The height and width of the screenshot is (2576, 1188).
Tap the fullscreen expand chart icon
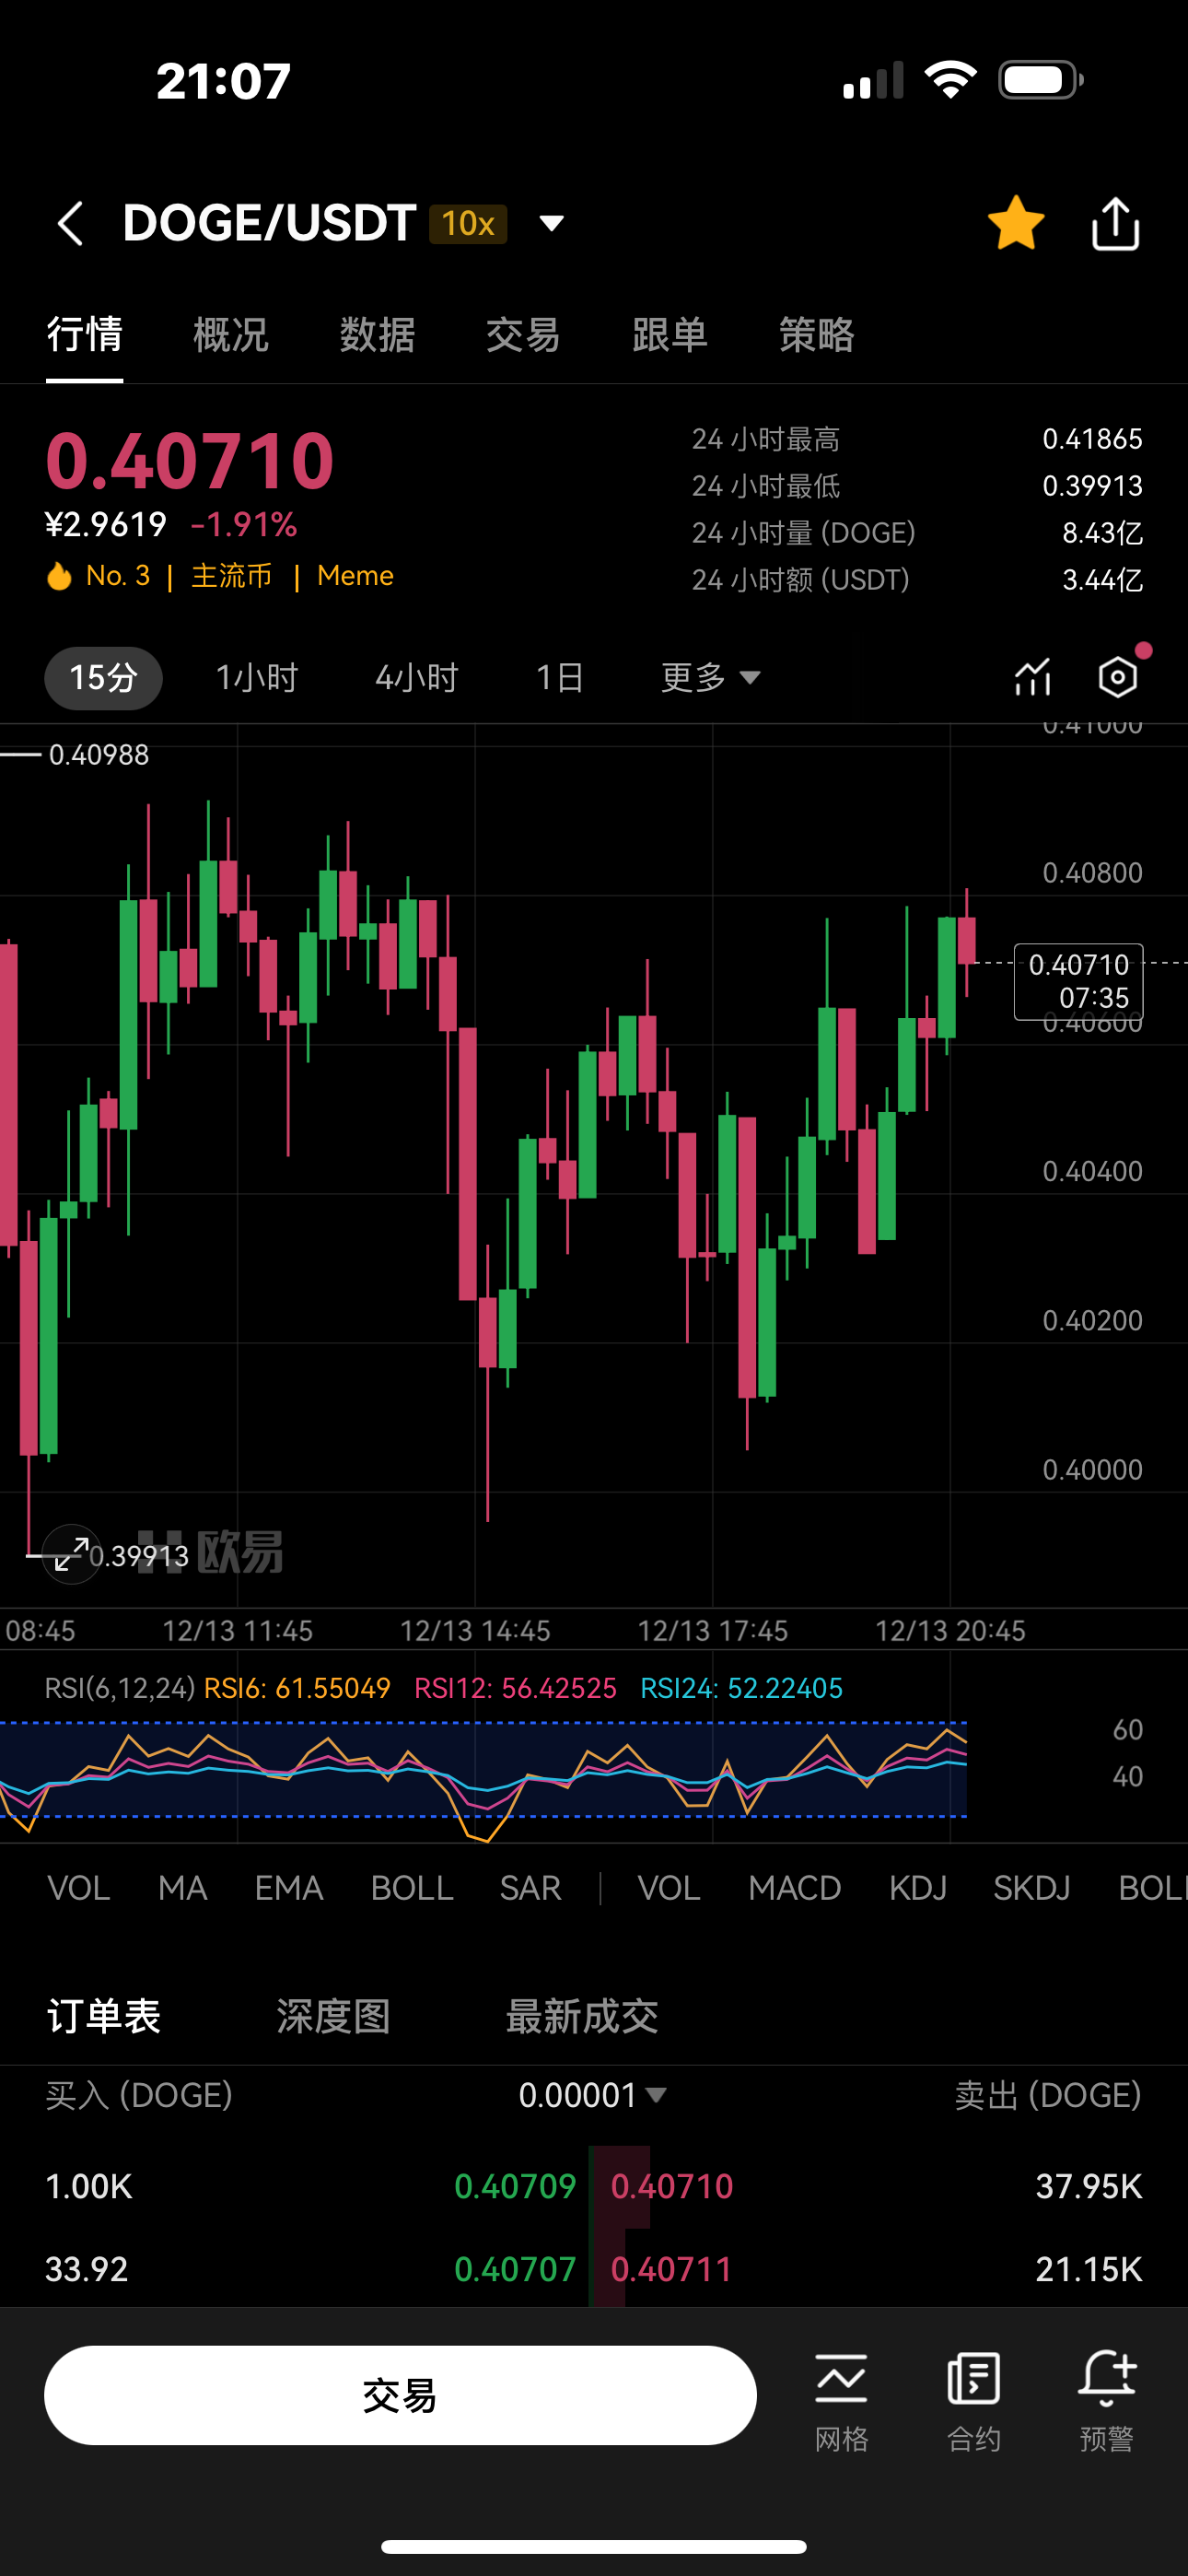pyautogui.click(x=71, y=1554)
